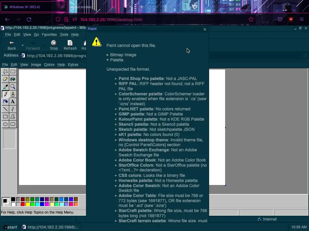
Task: Pick the Rounded Rectangle tool
Action: [x=13, y=124]
